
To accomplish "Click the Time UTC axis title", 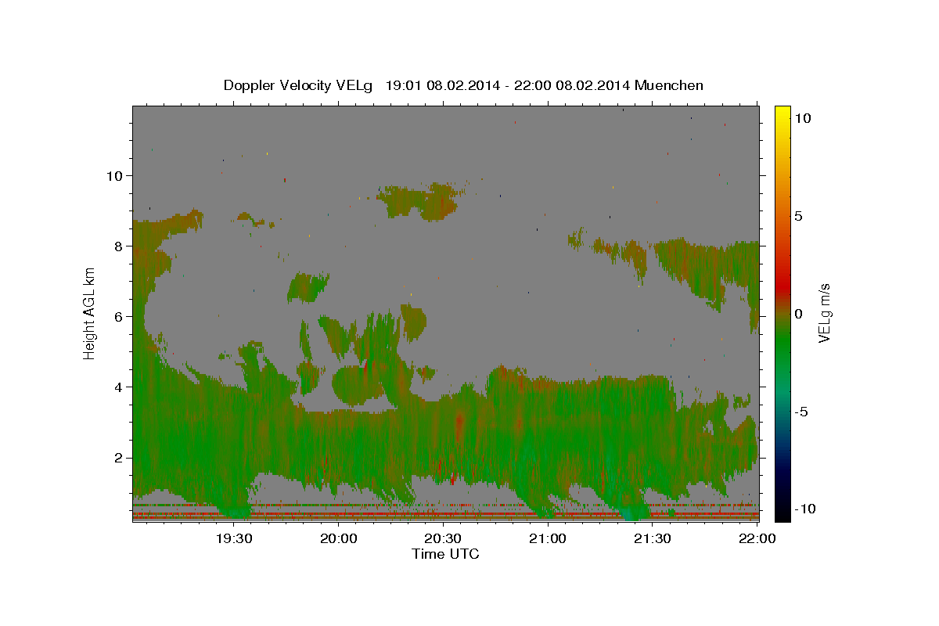I will tap(445, 554).
